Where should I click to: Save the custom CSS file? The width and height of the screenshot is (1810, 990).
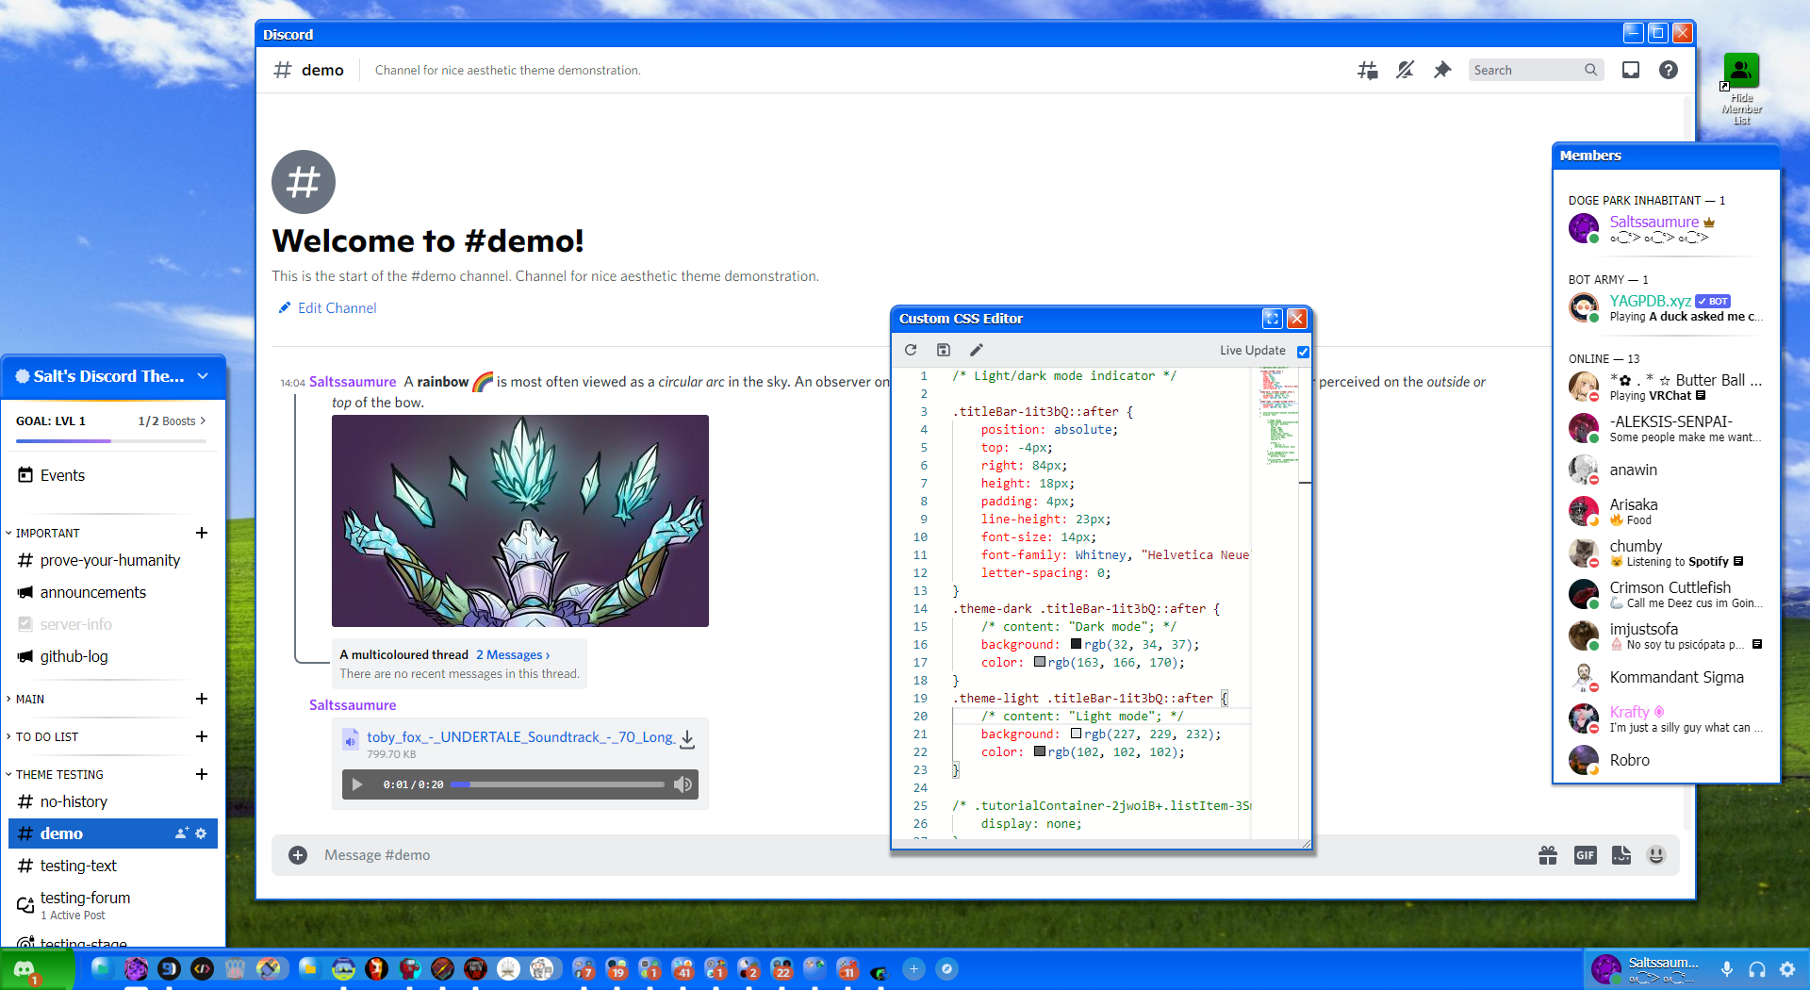coord(944,350)
